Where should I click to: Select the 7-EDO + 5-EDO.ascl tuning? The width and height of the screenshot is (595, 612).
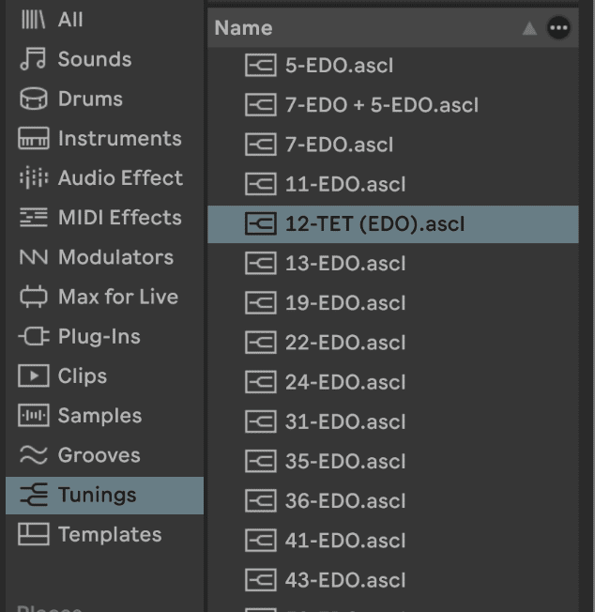[x=381, y=105]
